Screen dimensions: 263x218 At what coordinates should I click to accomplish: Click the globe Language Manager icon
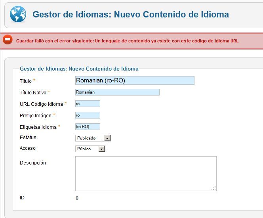click(18, 14)
